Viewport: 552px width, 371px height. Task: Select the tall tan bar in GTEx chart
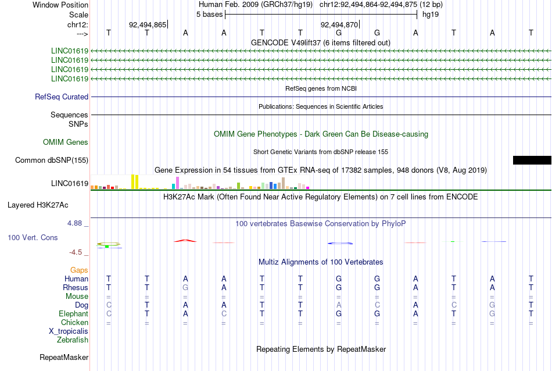click(x=283, y=183)
